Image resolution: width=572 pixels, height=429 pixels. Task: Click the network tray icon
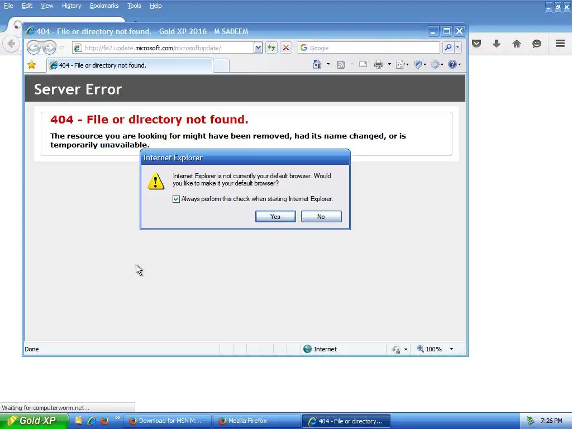pos(530,421)
